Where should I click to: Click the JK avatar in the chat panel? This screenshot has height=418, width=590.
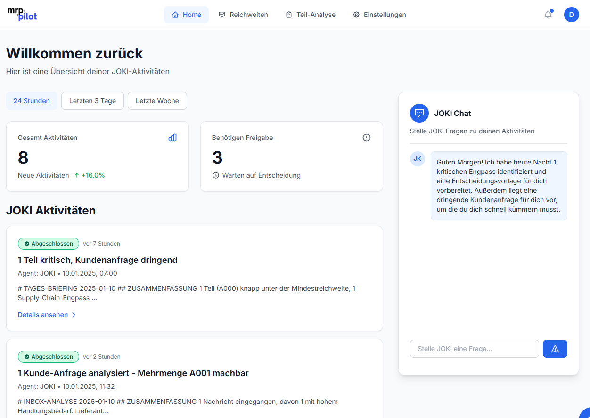pyautogui.click(x=417, y=159)
